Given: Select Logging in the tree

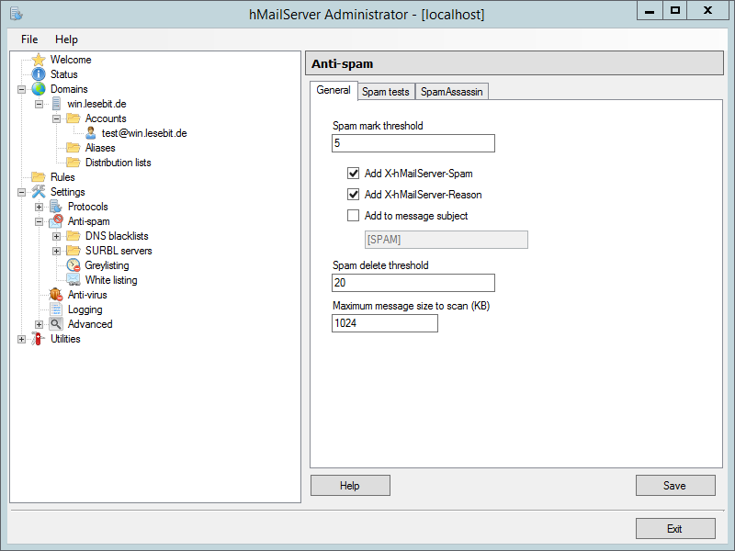Looking at the screenshot, I should pos(85,309).
